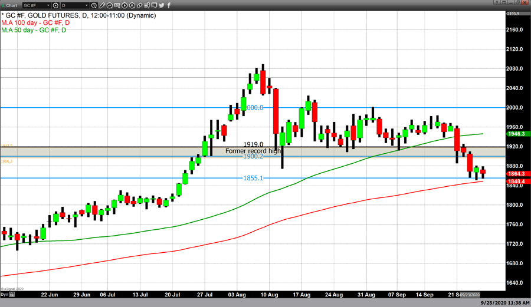
Task: Open the time template clock icon
Action: pos(94,5)
